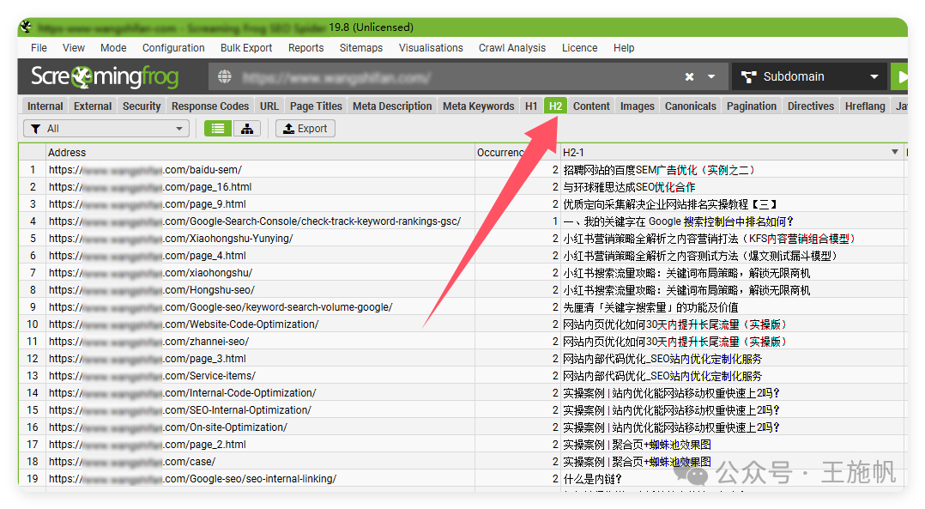Select the H2 tab
This screenshot has height=509, width=925.
coord(555,106)
